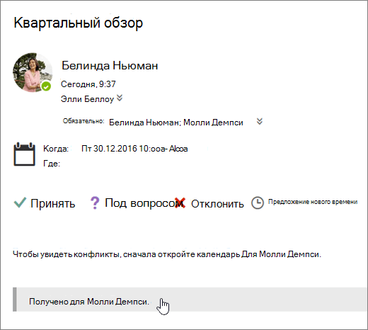Select required attendee Белинда Ньюман
368x330 pixels.
[144, 123]
